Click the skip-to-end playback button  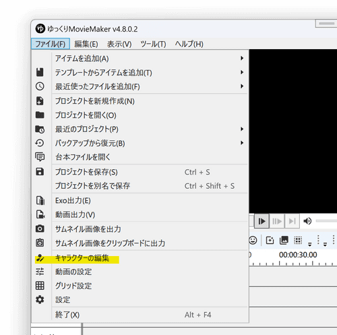(292, 221)
